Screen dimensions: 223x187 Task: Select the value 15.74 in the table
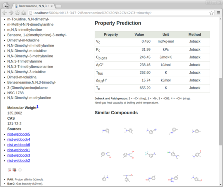146,80
